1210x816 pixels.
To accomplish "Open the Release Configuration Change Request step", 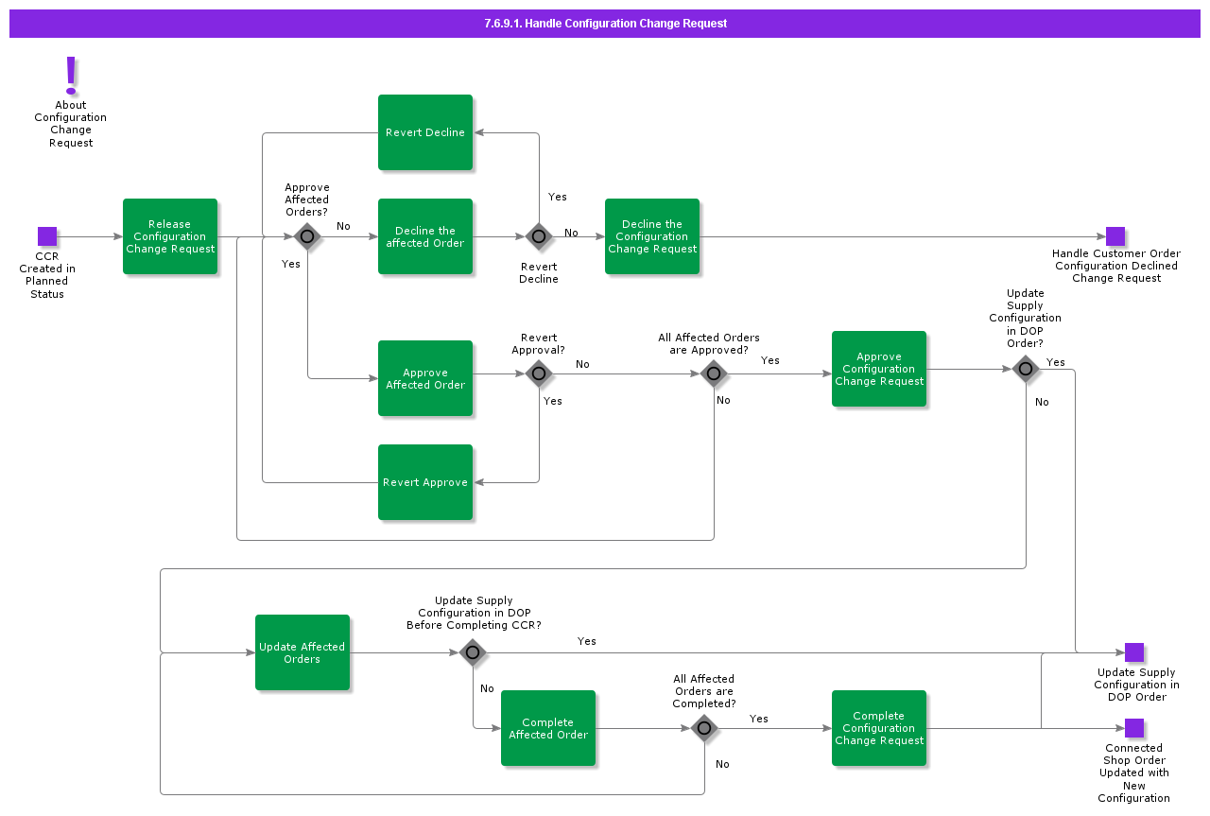I will [x=170, y=236].
